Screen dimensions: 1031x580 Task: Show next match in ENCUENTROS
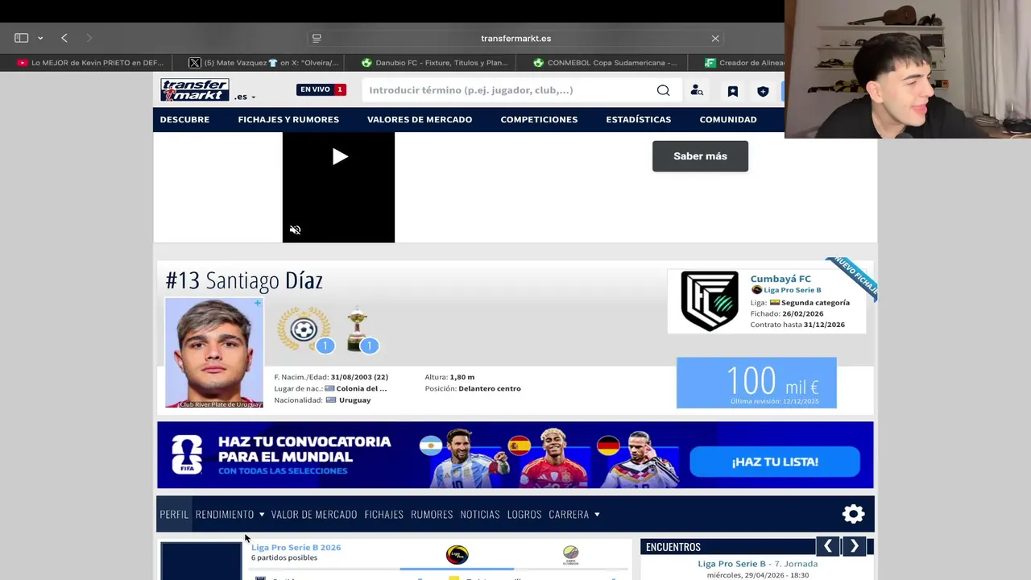coord(854,546)
